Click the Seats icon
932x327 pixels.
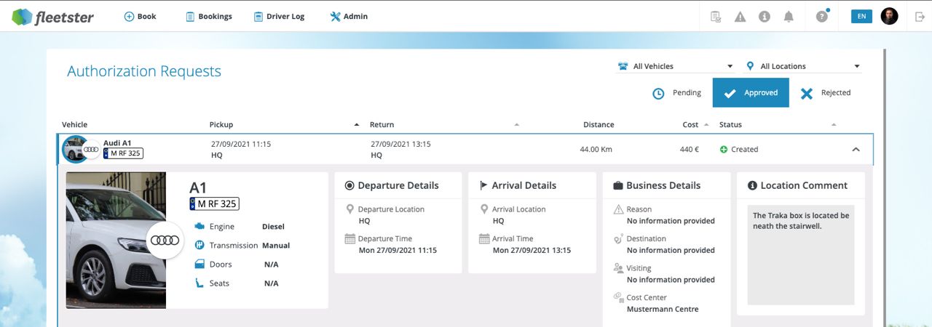(x=199, y=283)
